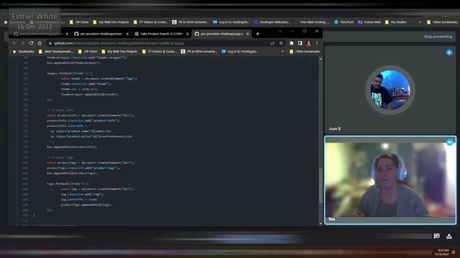The image size is (460, 258).
Task: Click the 'box.appendChild(productInfo);' code line
Action: [x=72, y=147]
